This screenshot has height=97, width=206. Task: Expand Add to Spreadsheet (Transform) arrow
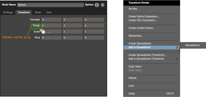(177, 59)
